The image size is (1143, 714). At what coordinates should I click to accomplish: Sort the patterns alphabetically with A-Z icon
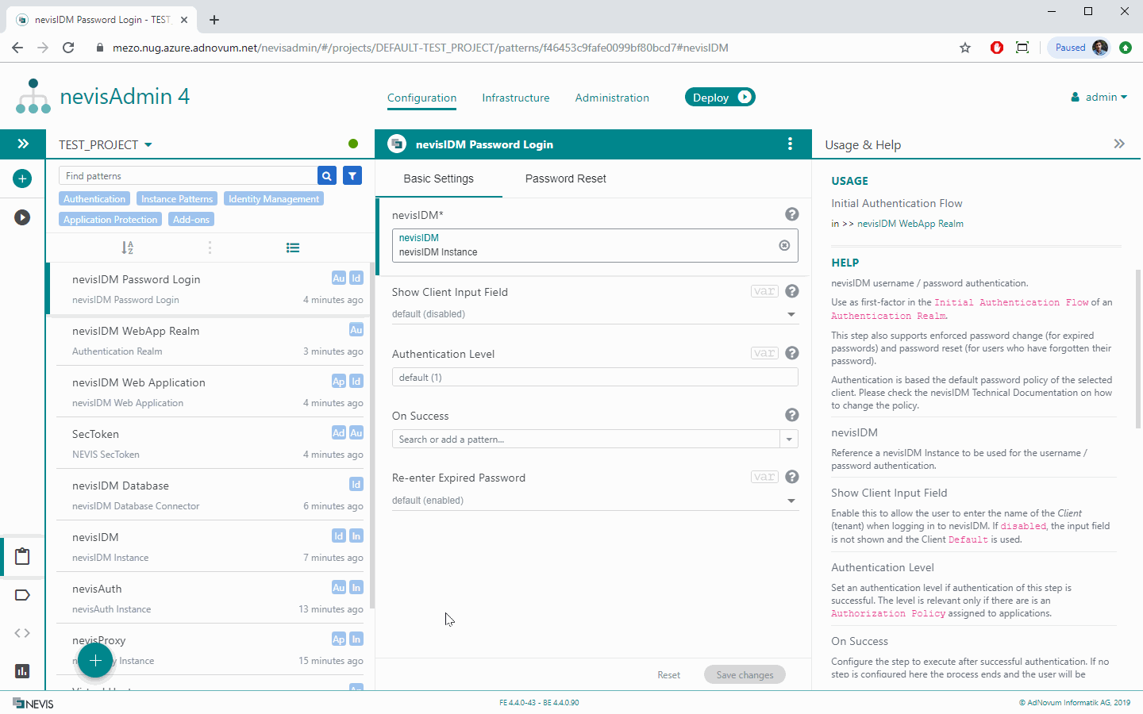coord(127,248)
